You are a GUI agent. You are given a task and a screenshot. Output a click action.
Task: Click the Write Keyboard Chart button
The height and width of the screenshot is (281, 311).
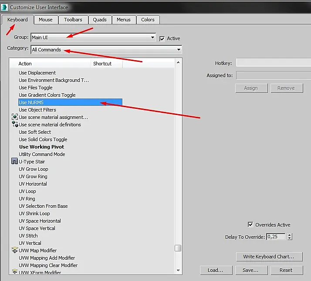coord(269,257)
